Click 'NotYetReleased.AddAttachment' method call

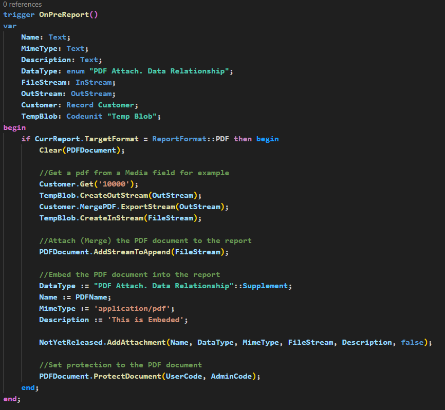coord(102,343)
